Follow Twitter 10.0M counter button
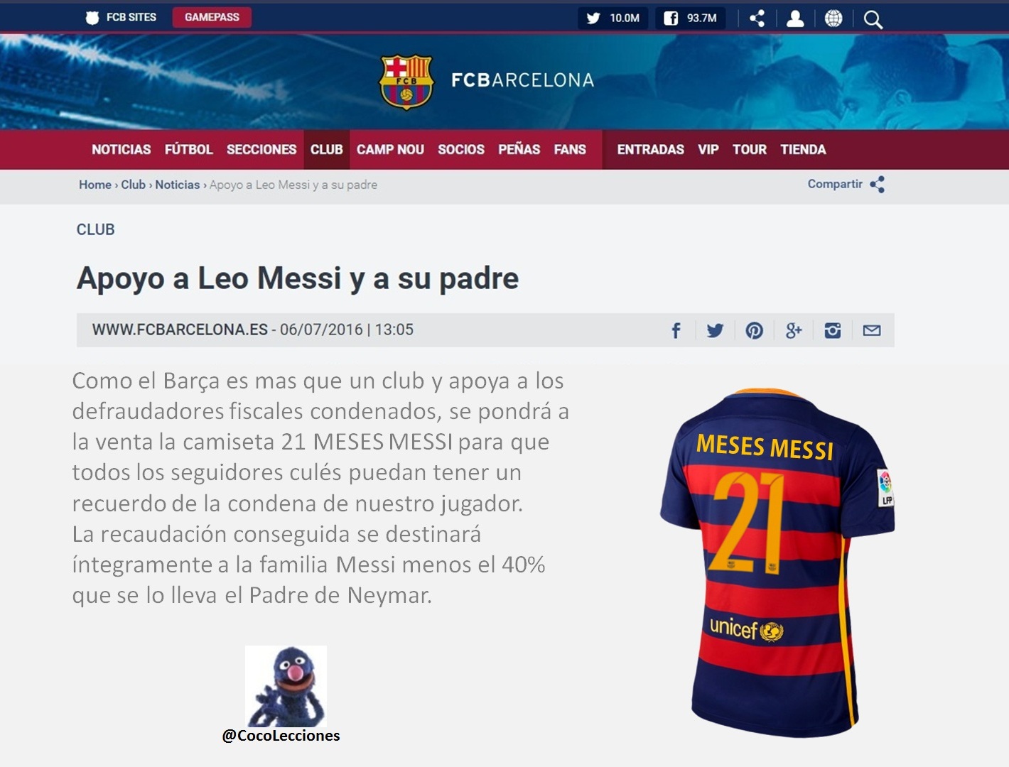 pyautogui.click(x=613, y=18)
